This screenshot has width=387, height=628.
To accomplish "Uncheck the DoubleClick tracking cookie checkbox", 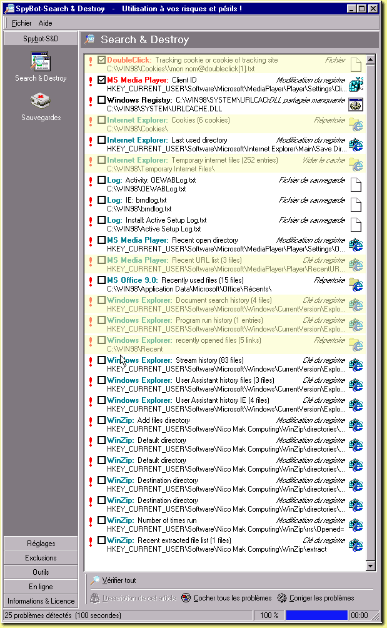I will (x=101, y=59).
